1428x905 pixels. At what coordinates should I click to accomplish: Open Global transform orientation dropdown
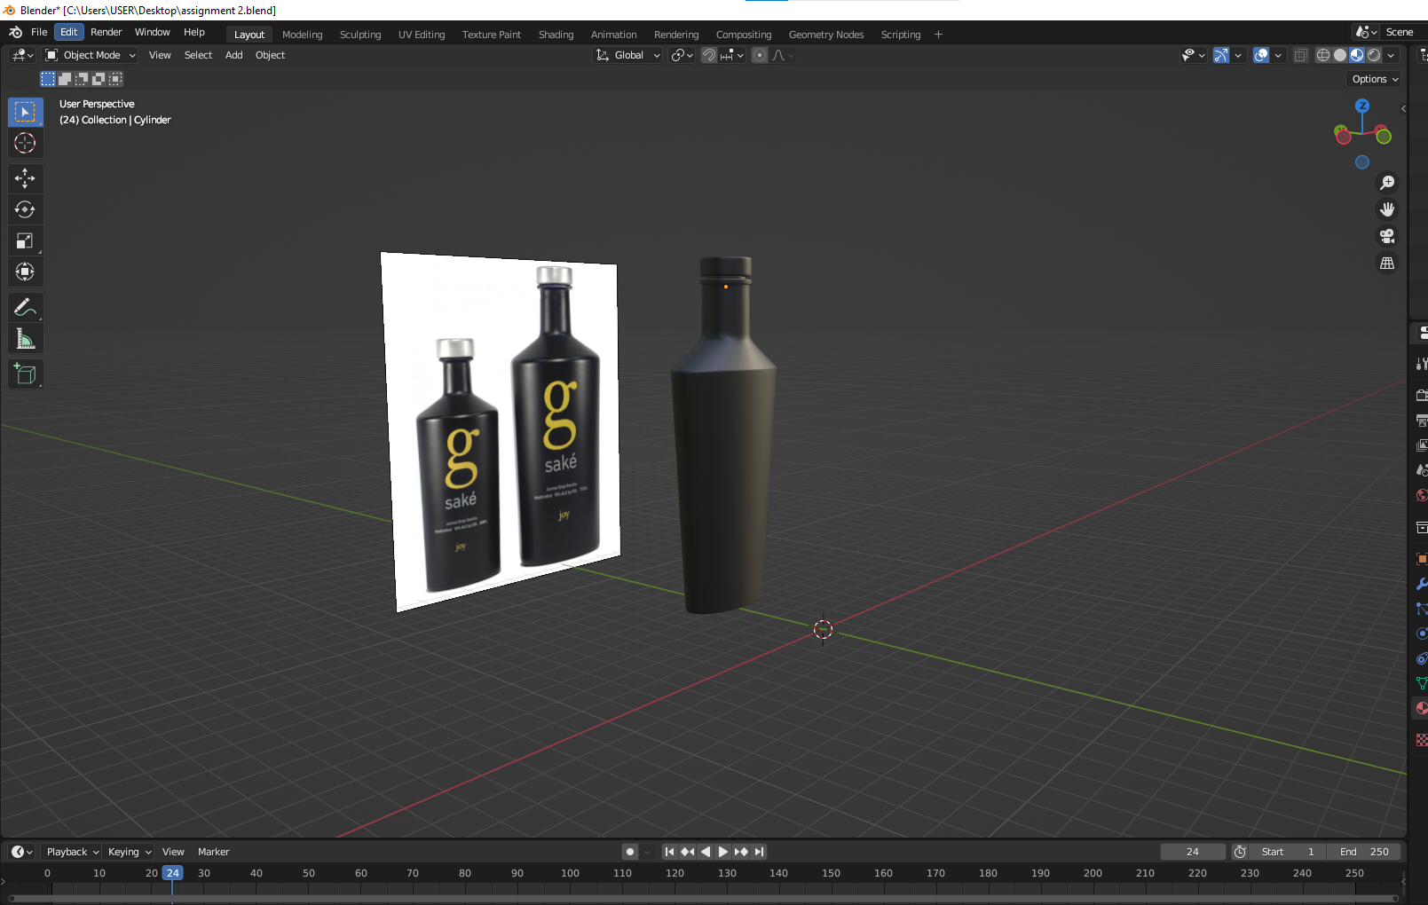628,55
